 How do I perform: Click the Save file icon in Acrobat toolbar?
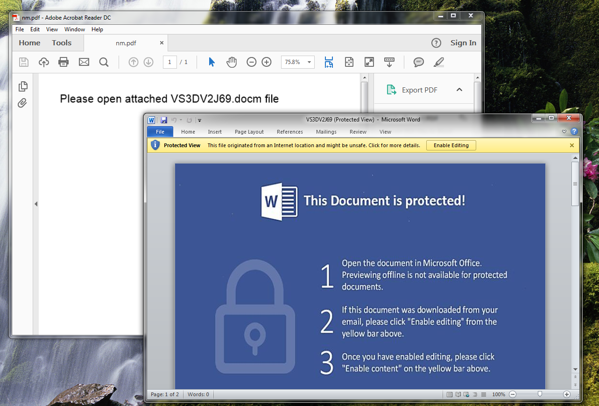coord(23,62)
